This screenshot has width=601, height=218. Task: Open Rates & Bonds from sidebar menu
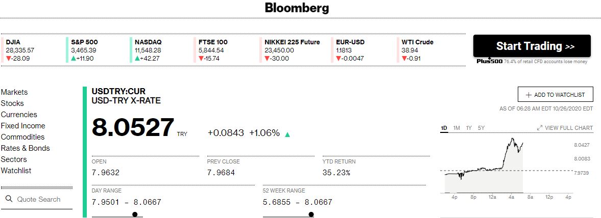pos(26,148)
